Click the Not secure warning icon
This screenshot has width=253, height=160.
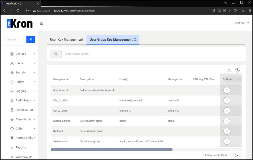[34, 11]
